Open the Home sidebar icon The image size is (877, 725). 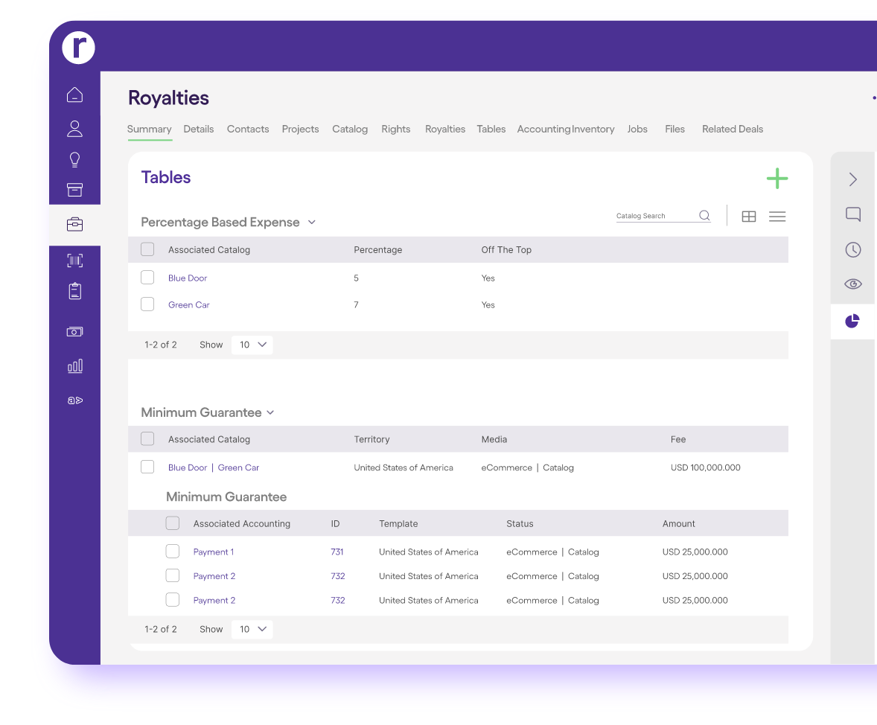pyautogui.click(x=74, y=95)
